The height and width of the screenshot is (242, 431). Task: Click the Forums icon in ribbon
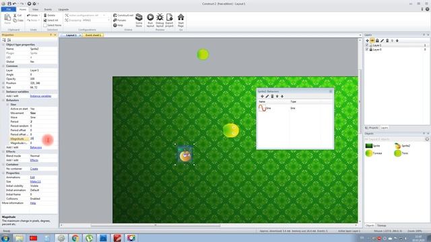click(x=115, y=20)
